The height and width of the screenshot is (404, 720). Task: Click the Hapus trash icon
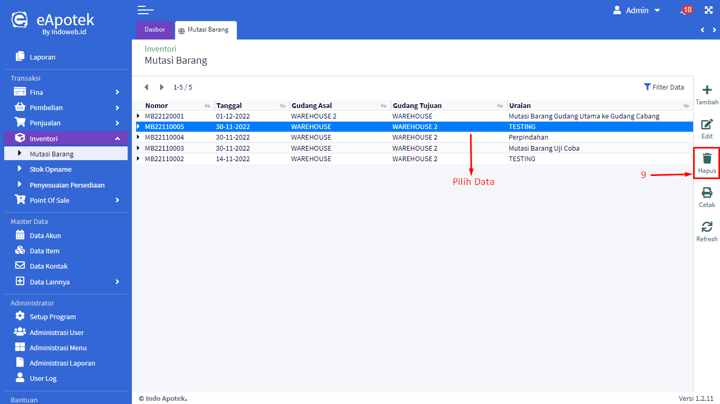[x=707, y=159]
